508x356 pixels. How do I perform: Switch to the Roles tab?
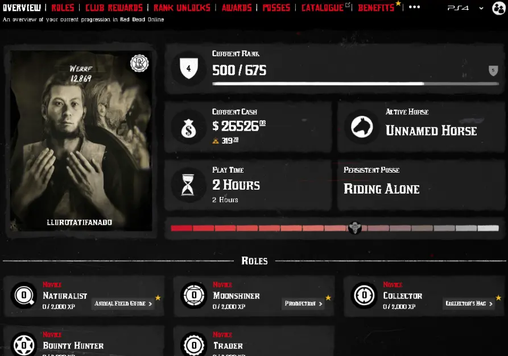click(63, 7)
